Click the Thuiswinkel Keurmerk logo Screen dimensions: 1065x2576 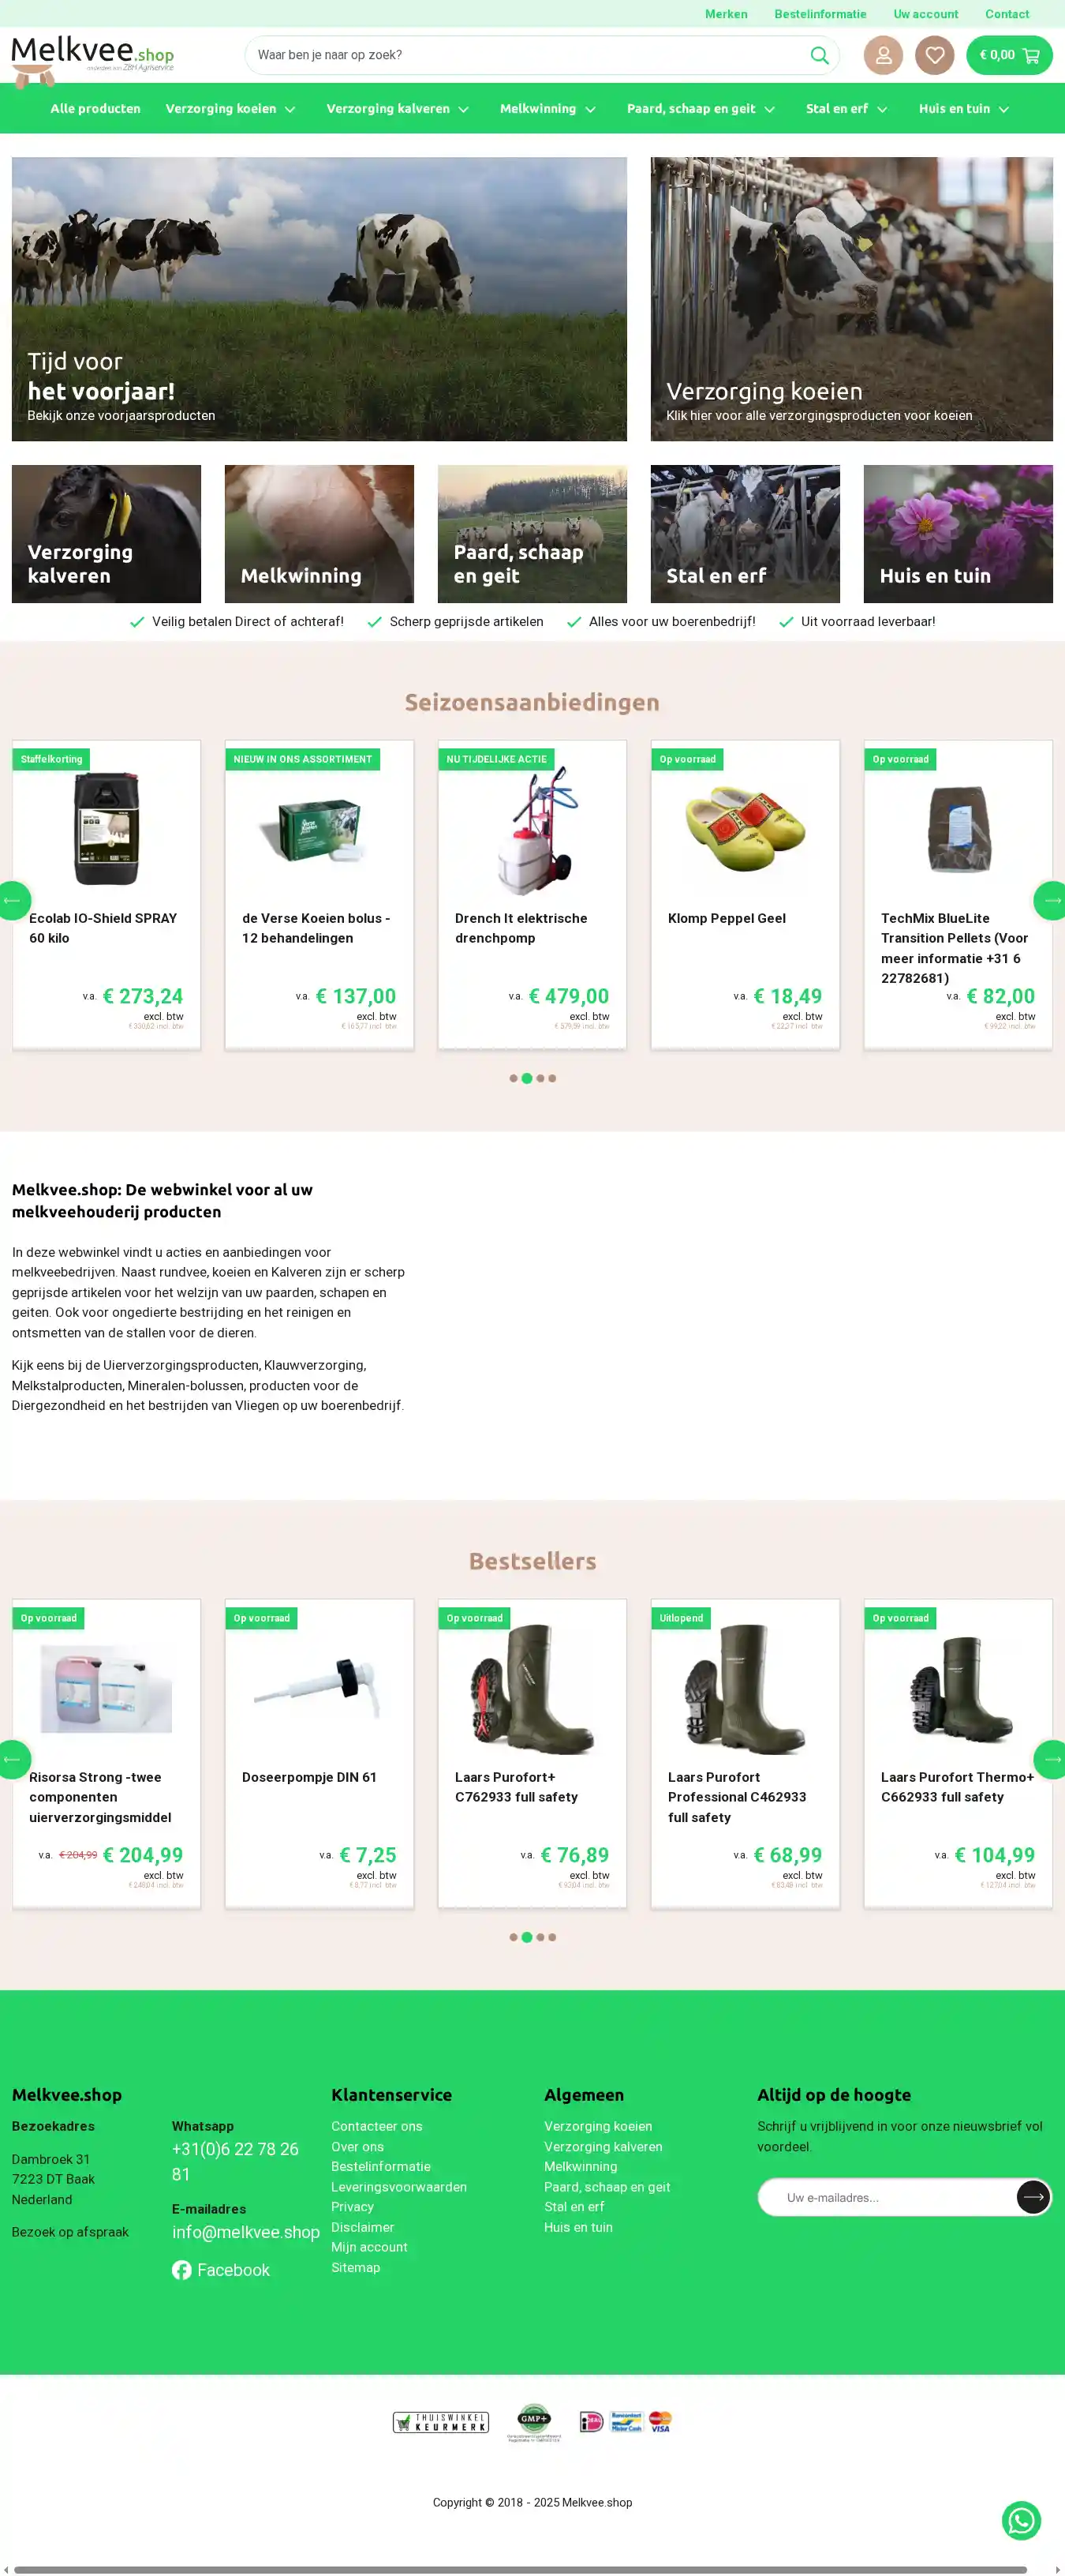[x=440, y=2422]
